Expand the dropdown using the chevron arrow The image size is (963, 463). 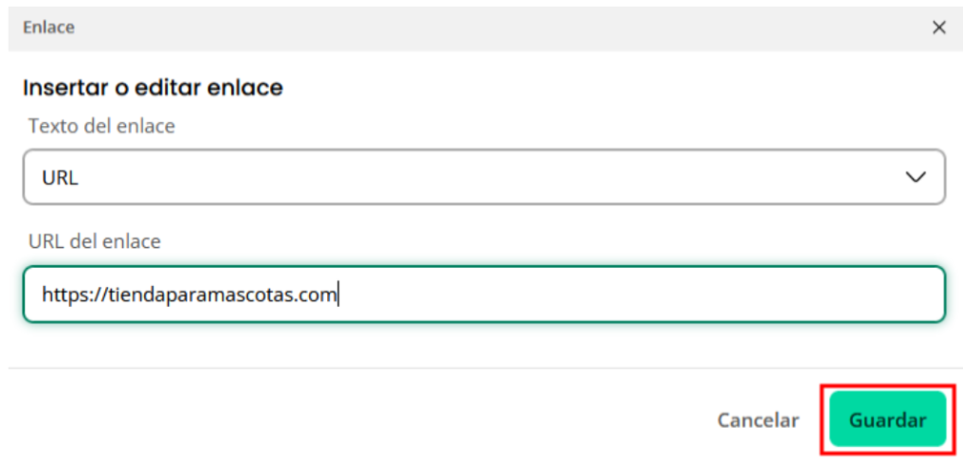(916, 177)
